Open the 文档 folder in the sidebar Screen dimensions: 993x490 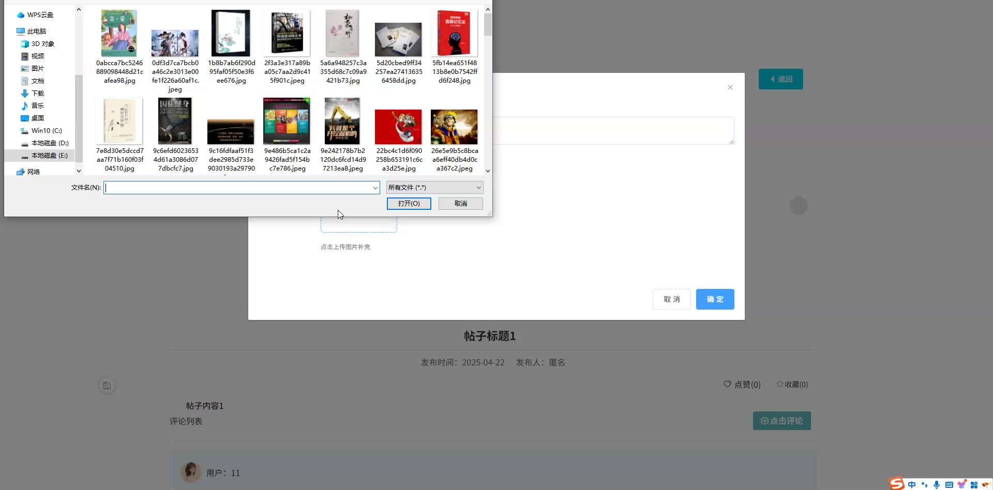[32, 81]
